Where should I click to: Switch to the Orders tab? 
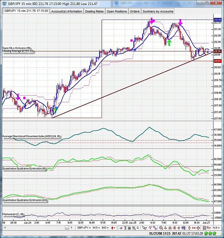click(x=135, y=11)
